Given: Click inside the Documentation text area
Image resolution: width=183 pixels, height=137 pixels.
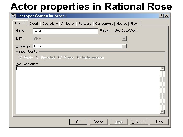Looking at the screenshot, I should (88, 90).
